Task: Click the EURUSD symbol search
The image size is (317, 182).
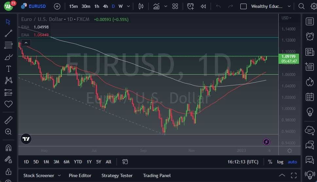Action: tap(37, 6)
